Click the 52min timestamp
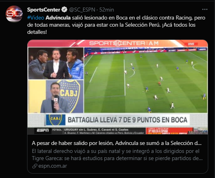Image resolution: width=215 pixels, height=178 pixels. coord(107,10)
